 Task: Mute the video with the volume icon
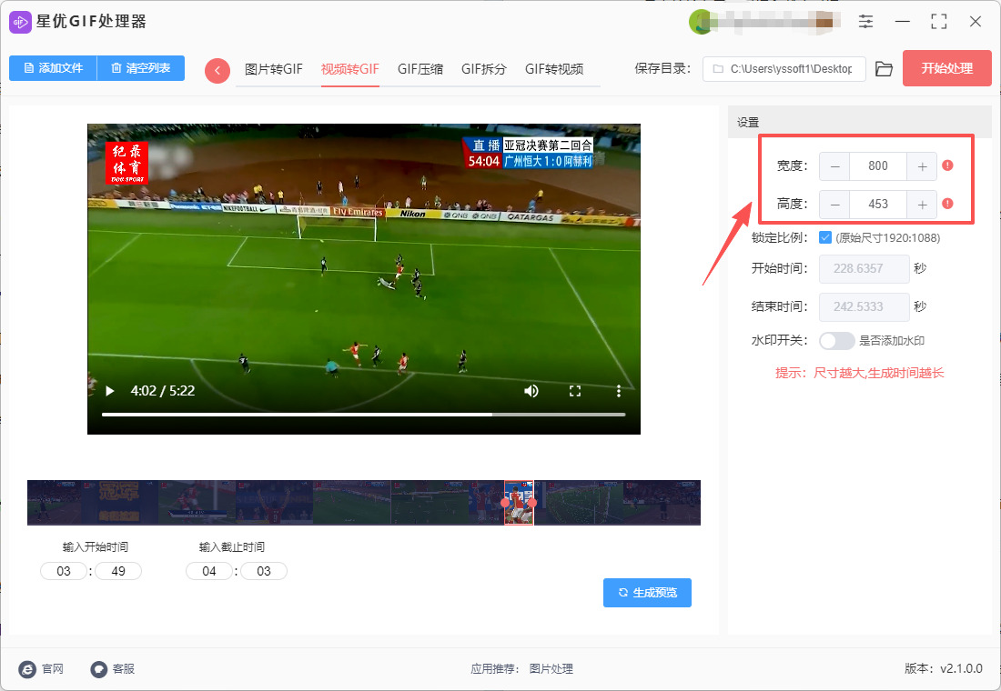point(531,391)
